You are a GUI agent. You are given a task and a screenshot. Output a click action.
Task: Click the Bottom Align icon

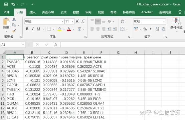click(104, 22)
